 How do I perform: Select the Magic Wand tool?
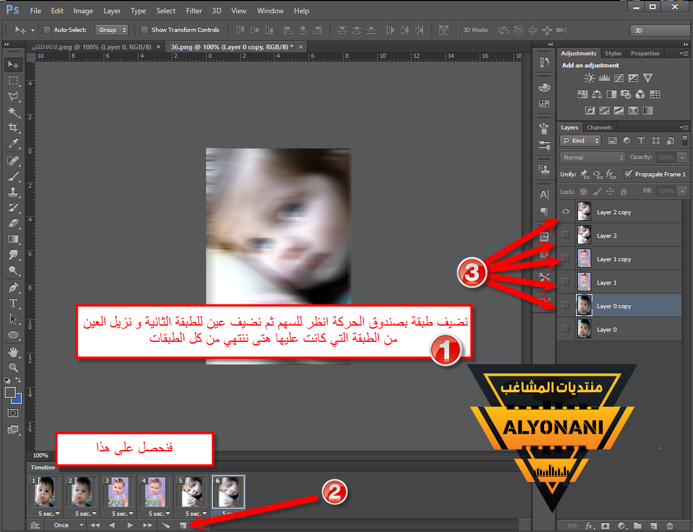click(x=13, y=112)
